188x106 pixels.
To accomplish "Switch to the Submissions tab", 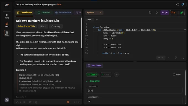I will coord(63,12).
